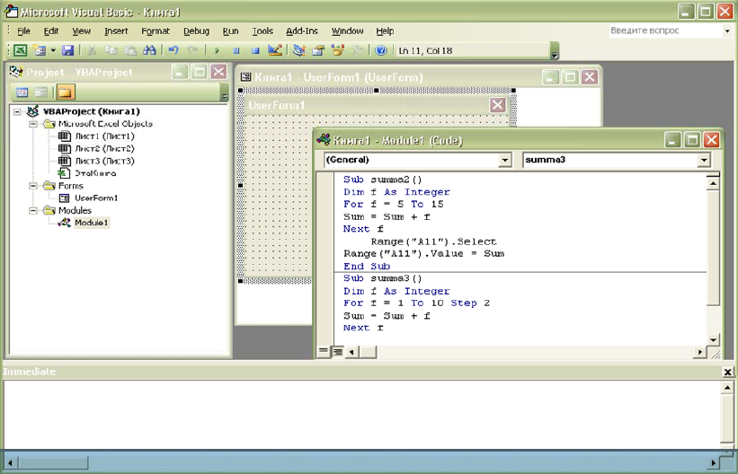Click the Insert UserForm toolbar icon

point(40,50)
